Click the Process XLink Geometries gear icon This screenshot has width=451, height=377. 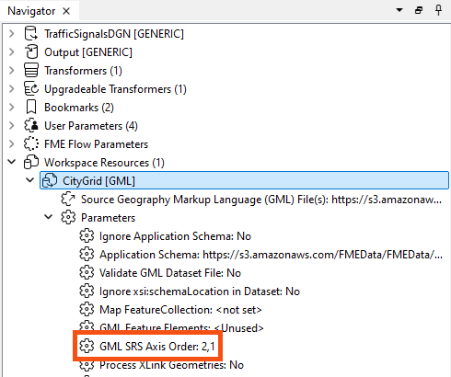point(87,365)
